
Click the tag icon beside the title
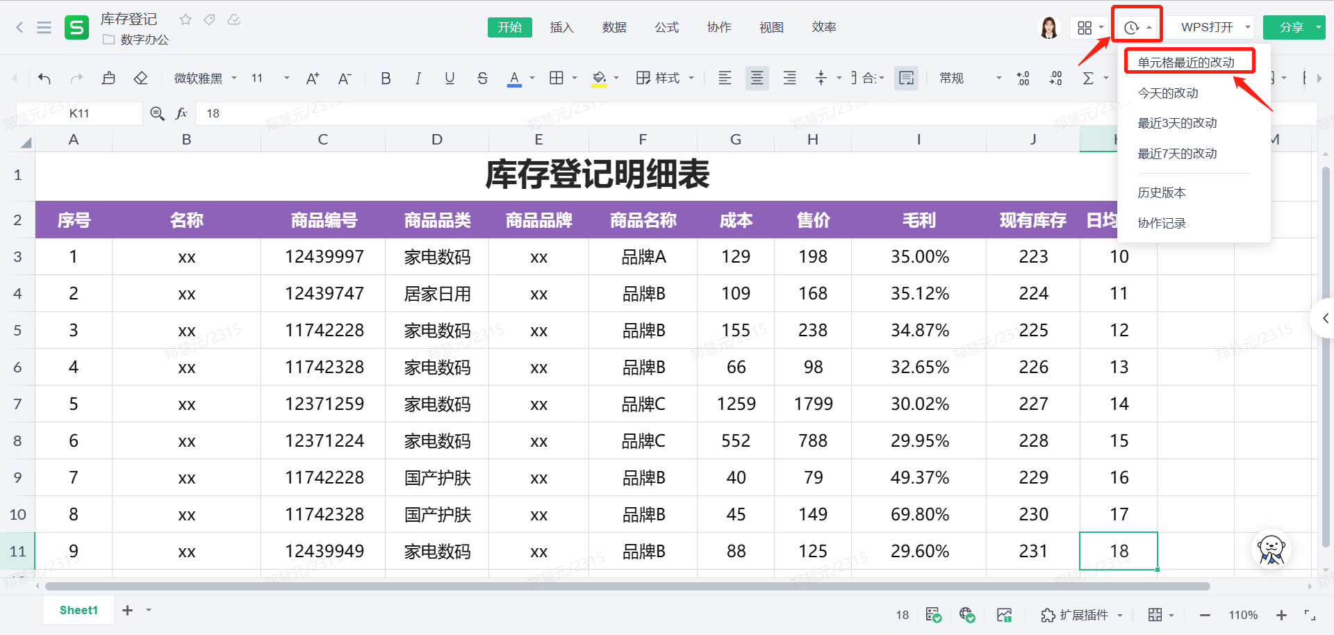(x=209, y=19)
